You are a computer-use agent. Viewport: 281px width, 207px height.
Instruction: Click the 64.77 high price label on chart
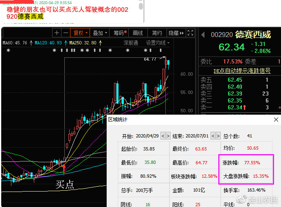point(150,59)
